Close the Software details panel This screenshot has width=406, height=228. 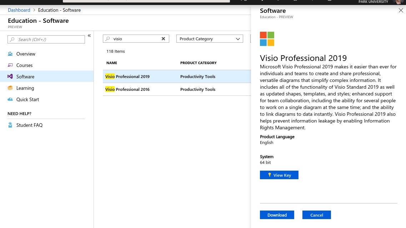[401, 10]
